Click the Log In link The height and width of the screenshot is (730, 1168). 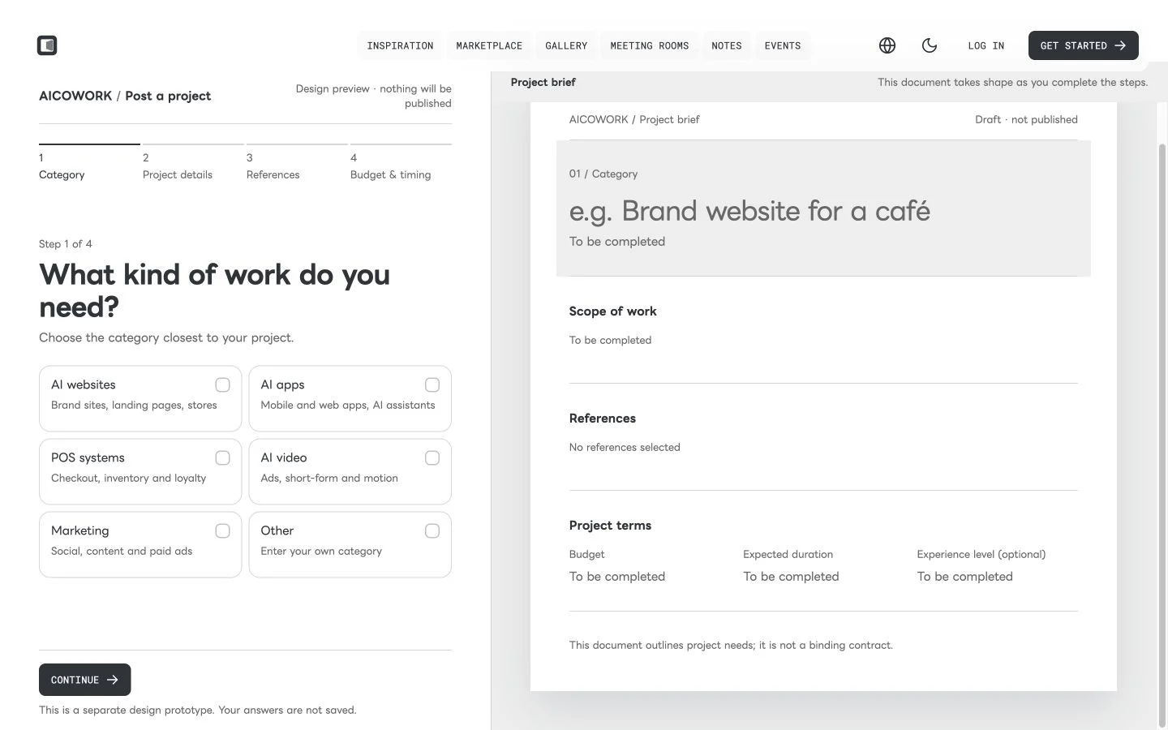pyautogui.click(x=985, y=45)
